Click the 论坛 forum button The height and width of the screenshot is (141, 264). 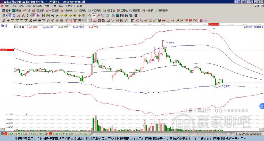(x=244, y=2)
